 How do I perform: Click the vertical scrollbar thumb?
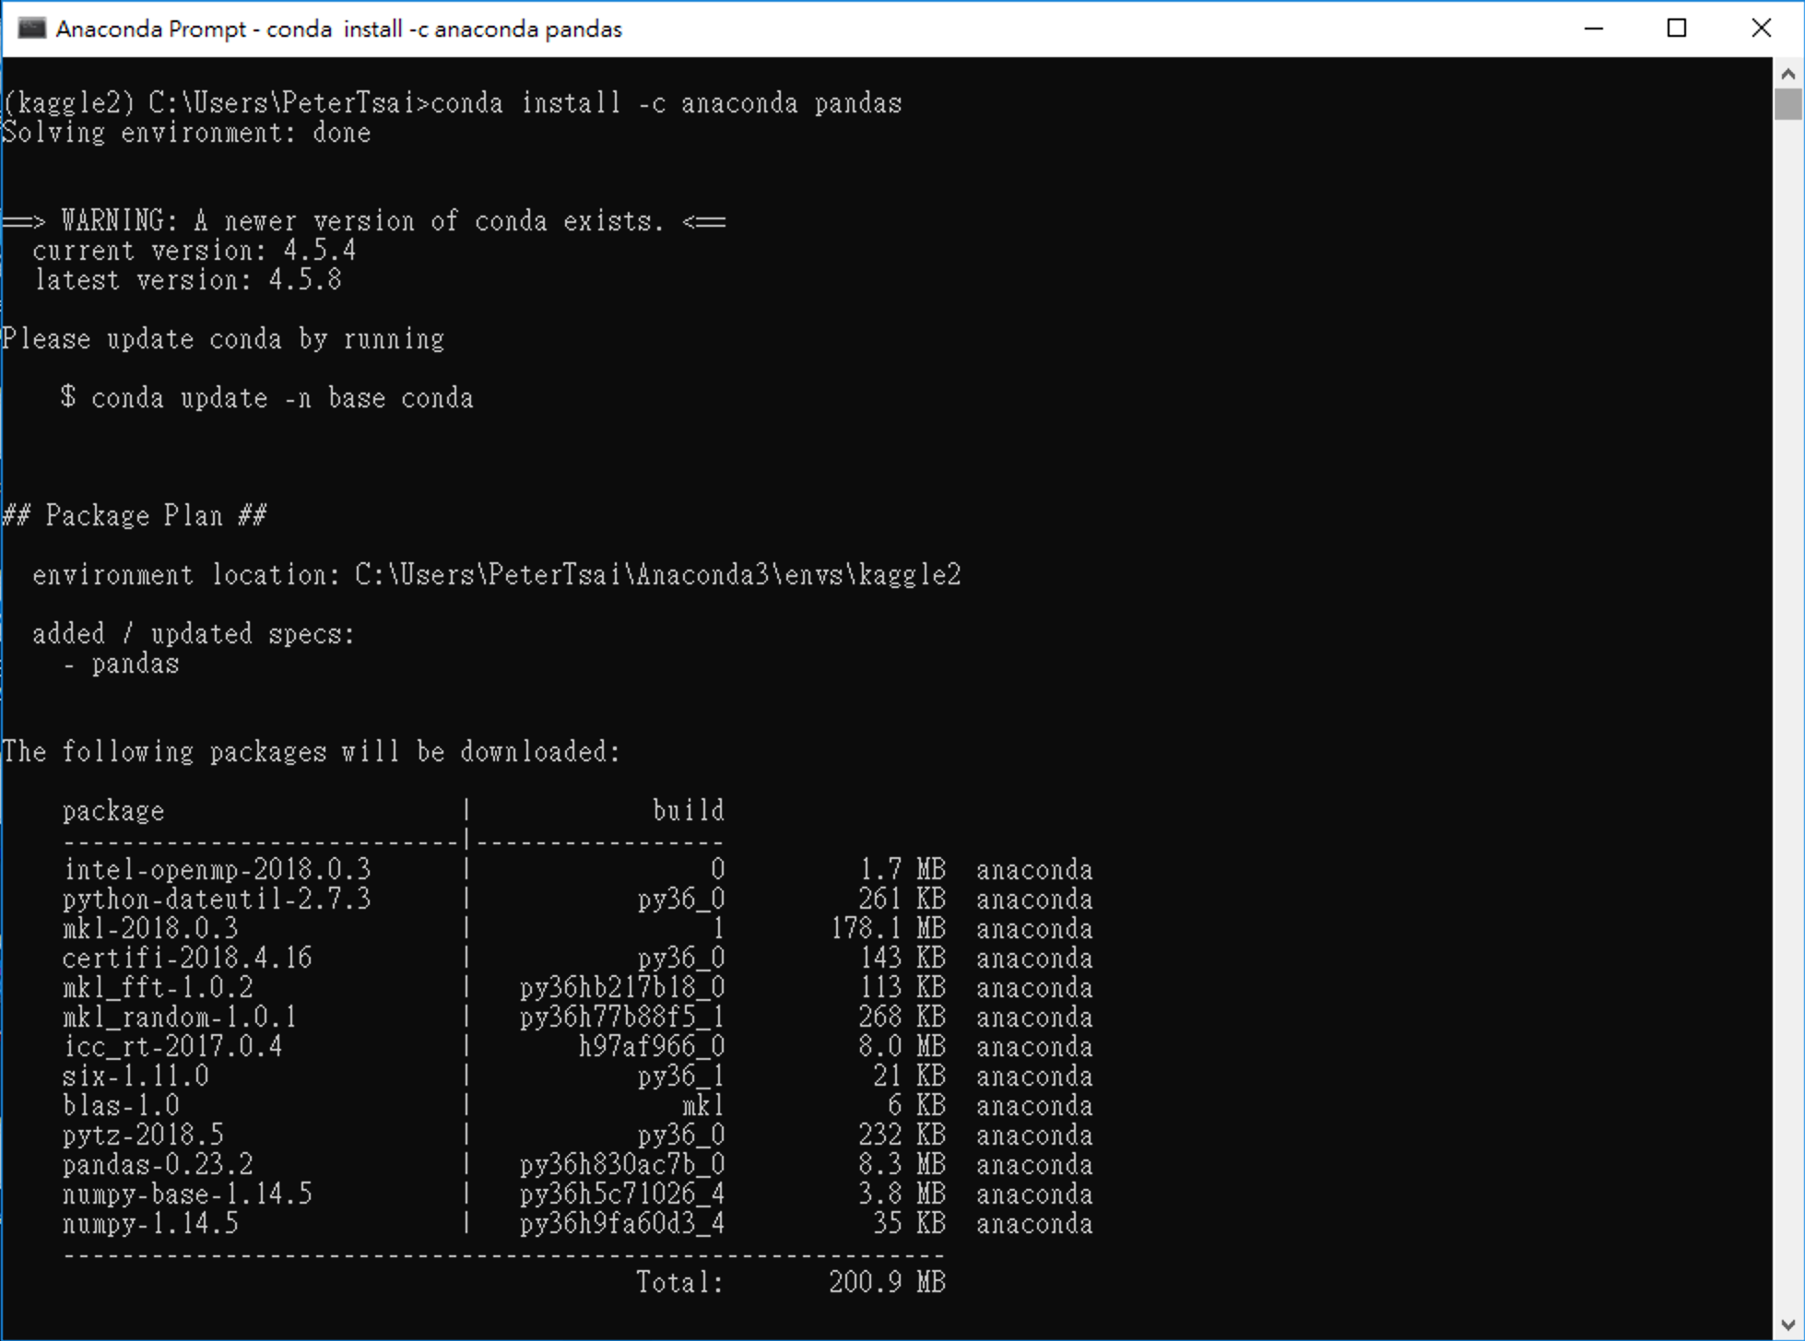point(1787,104)
